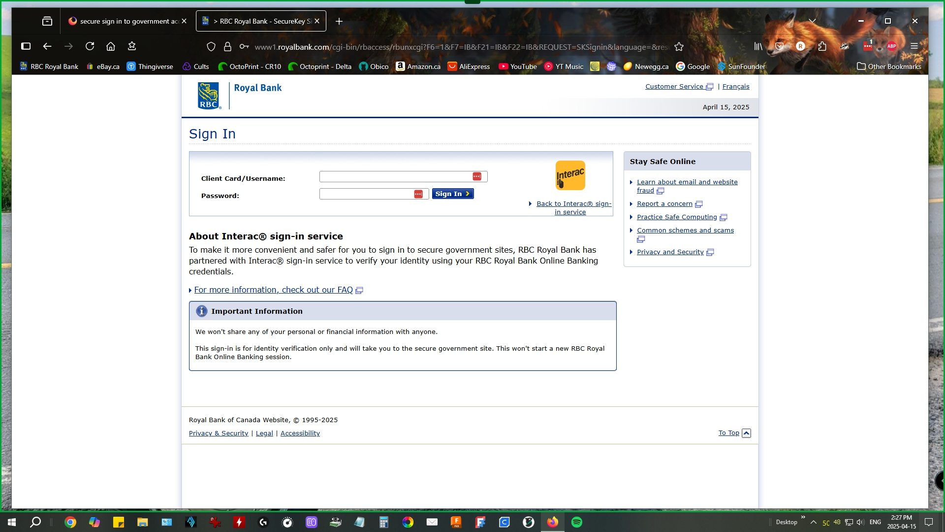This screenshot has width=945, height=532.
Task: Open Learn about email and website fraud
Action: (687, 186)
